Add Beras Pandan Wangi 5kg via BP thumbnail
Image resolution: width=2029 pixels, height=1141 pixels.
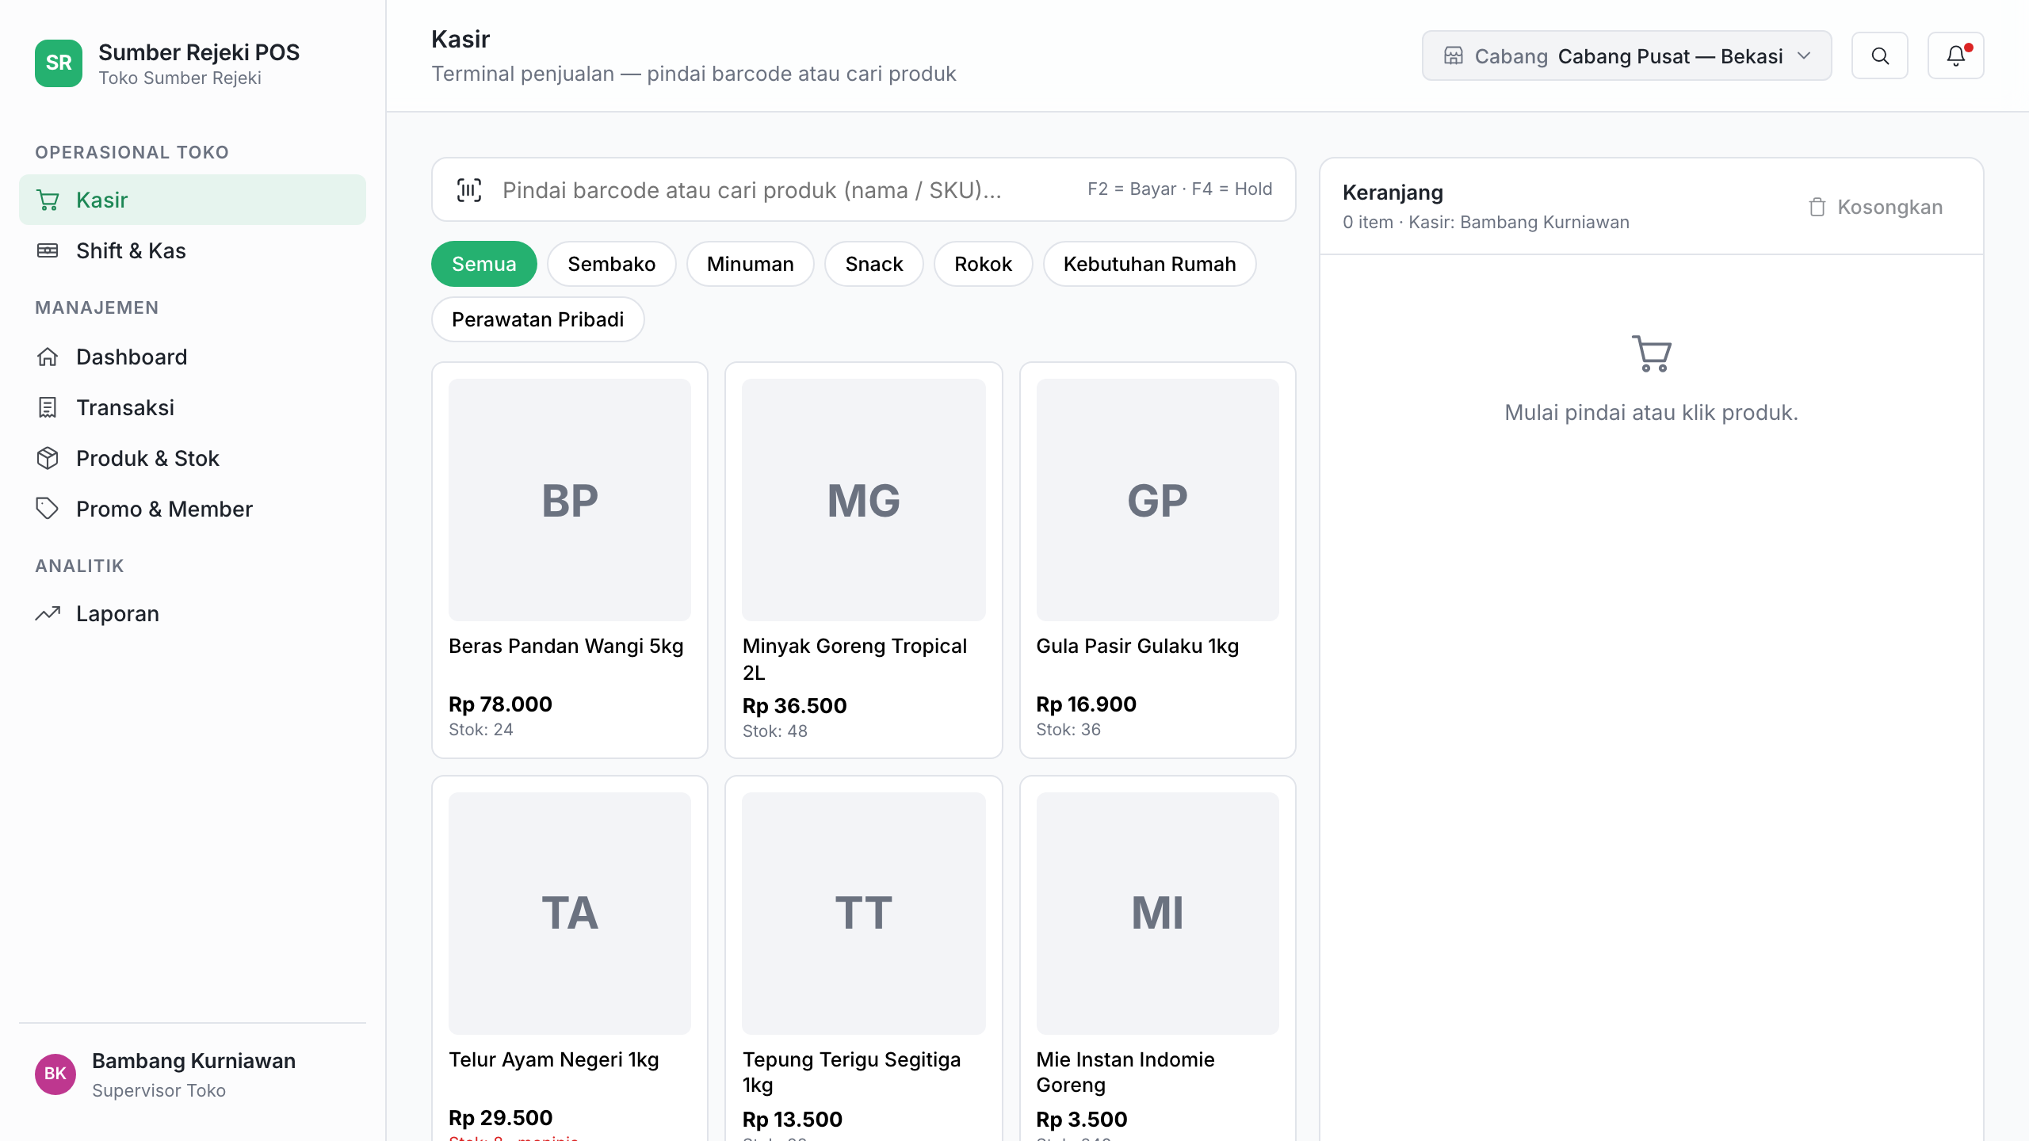[570, 500]
